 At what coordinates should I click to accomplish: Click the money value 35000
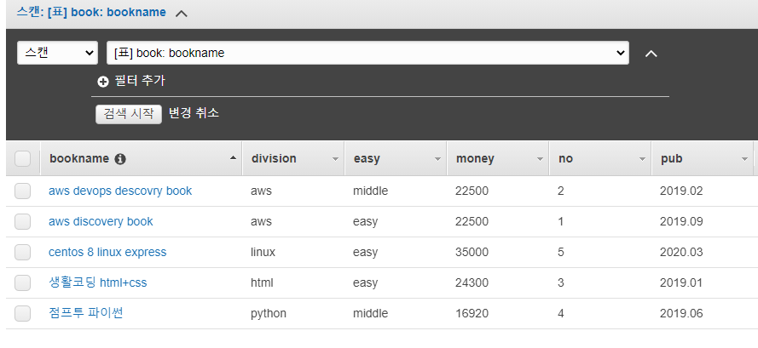pyautogui.click(x=472, y=253)
